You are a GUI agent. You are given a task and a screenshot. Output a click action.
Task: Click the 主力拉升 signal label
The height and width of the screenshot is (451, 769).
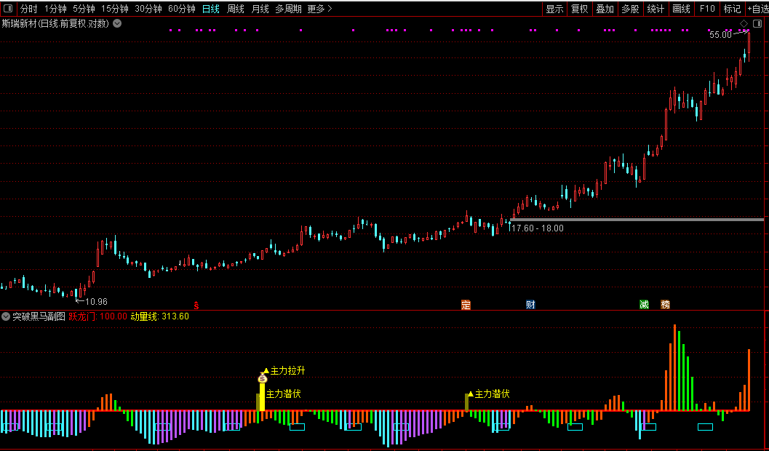click(288, 370)
